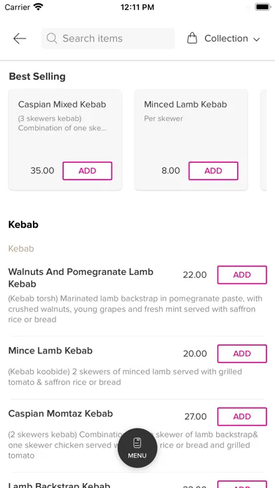
Task: Add Walnuts And Pomegranate Lamb Kebab
Action: 242,275
